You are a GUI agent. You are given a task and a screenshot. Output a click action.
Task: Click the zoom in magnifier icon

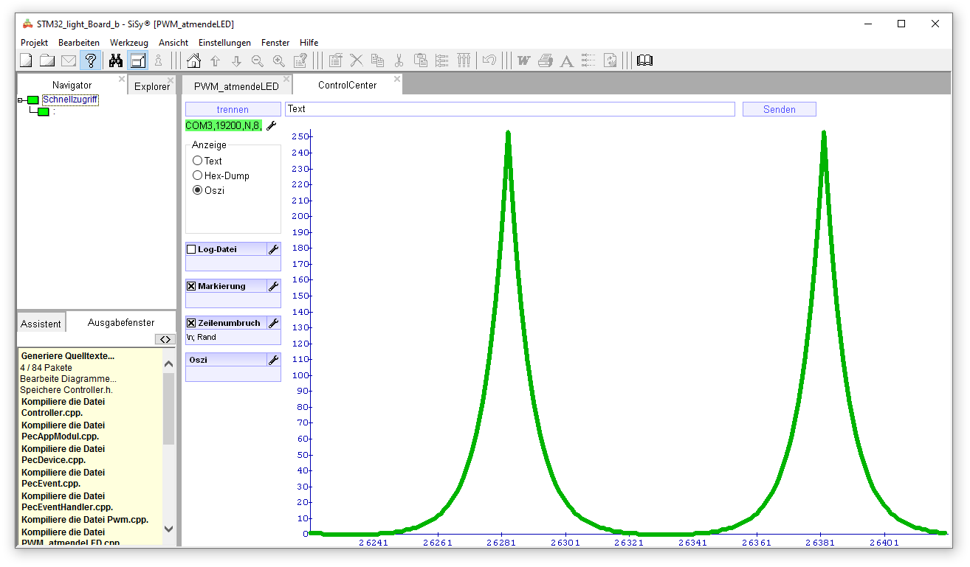point(279,60)
